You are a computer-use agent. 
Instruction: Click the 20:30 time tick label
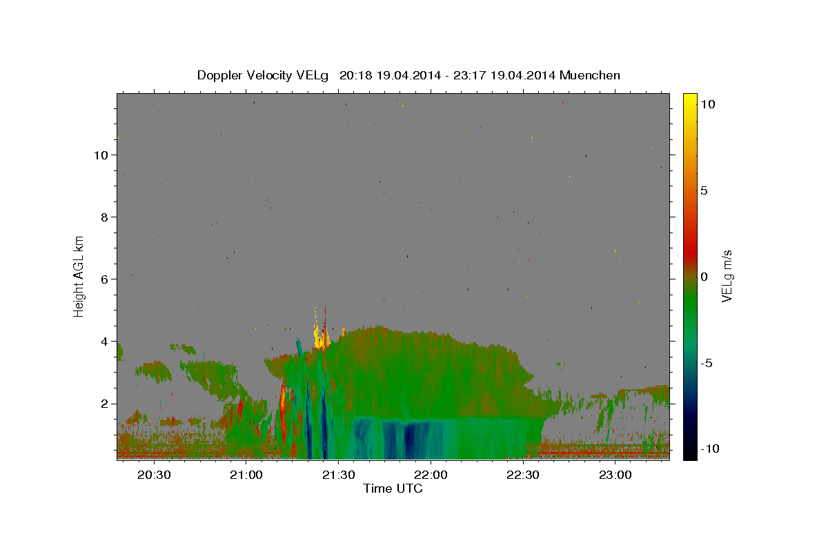tap(154, 475)
